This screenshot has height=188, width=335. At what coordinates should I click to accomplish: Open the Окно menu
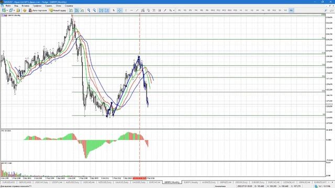click(58, 6)
